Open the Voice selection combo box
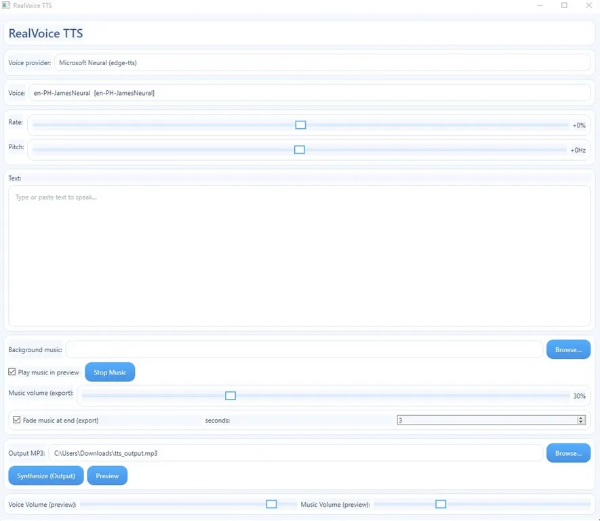Screen dimensions: 600x521 (x=310, y=93)
